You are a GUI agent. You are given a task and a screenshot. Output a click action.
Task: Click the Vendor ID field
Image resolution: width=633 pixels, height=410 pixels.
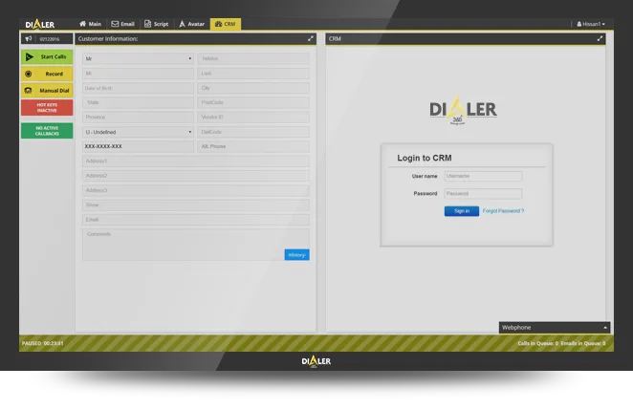(x=253, y=117)
